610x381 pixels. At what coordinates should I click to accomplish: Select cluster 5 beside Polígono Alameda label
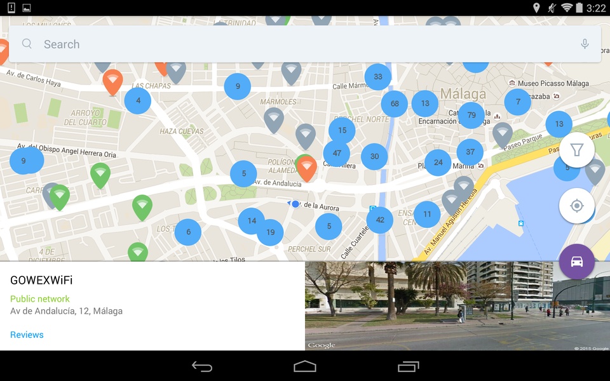click(243, 174)
